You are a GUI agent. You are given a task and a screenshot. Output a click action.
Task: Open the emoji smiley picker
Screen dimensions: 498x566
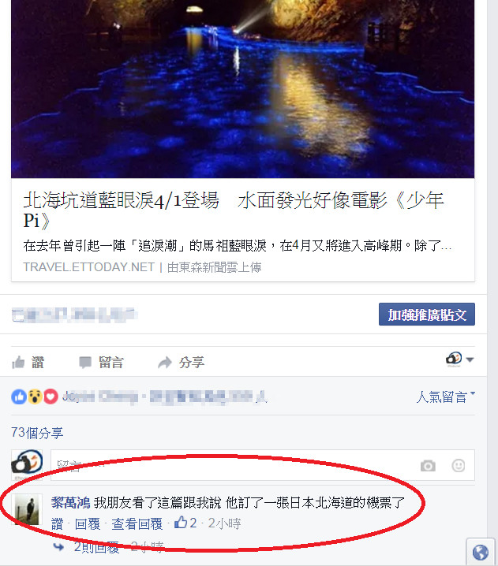tap(459, 465)
